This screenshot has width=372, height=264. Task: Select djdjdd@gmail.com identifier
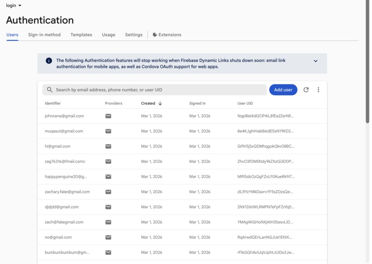click(62, 207)
